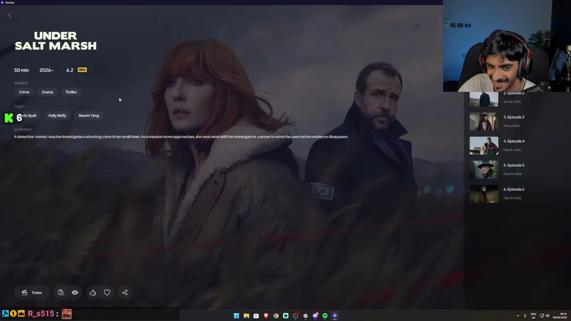The width and height of the screenshot is (571, 321).
Task: Filter by the Thriller genre
Action: pyautogui.click(x=71, y=92)
